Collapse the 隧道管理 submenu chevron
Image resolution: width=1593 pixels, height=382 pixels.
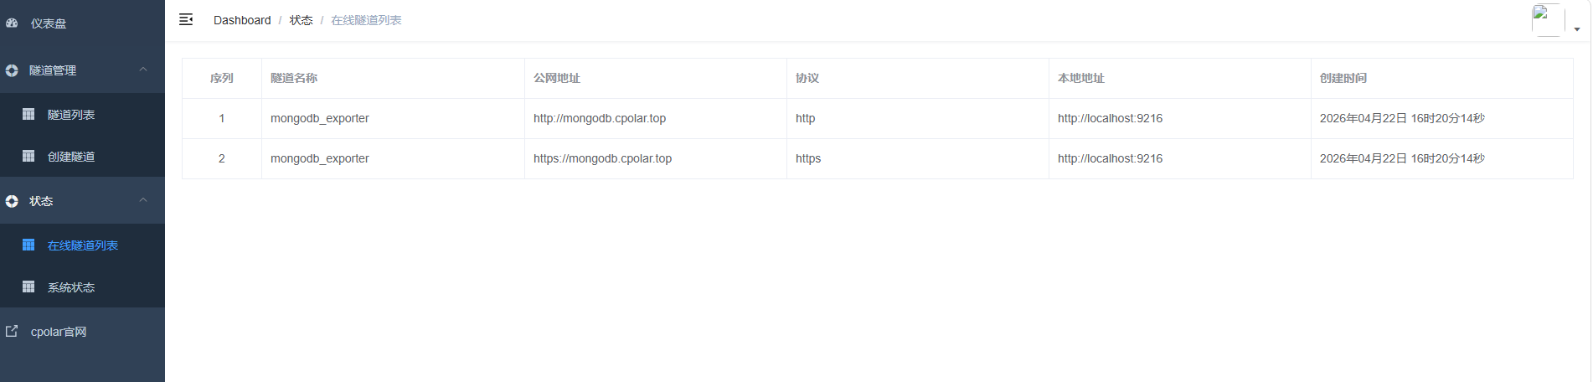143,70
